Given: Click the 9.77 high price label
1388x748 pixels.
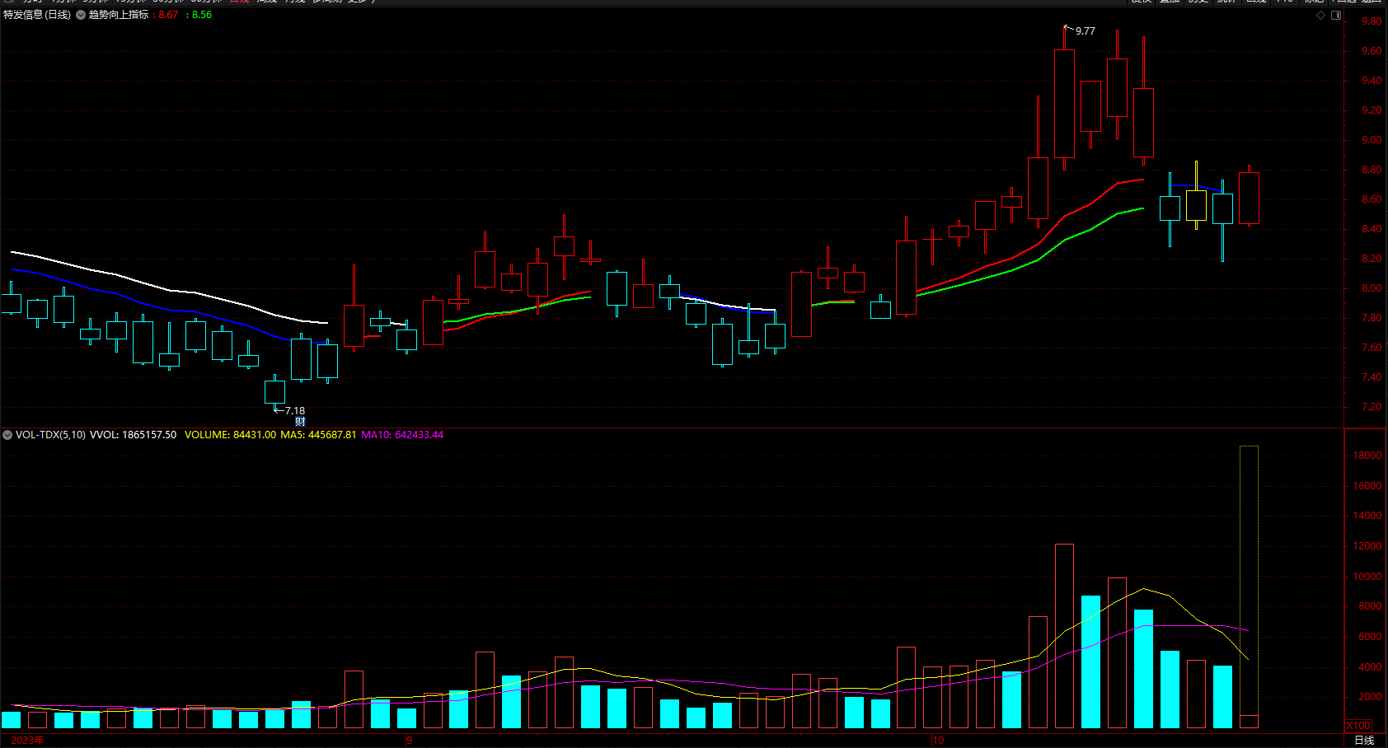Looking at the screenshot, I should point(1086,31).
